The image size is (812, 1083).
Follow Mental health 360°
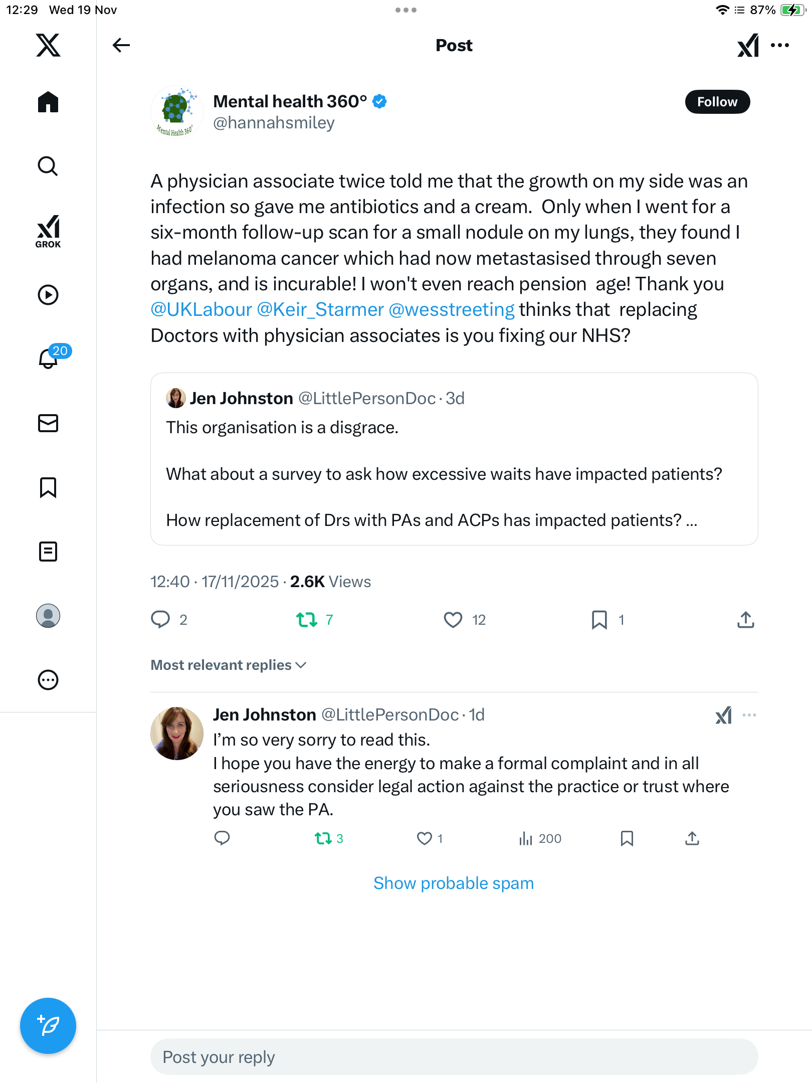click(x=717, y=102)
